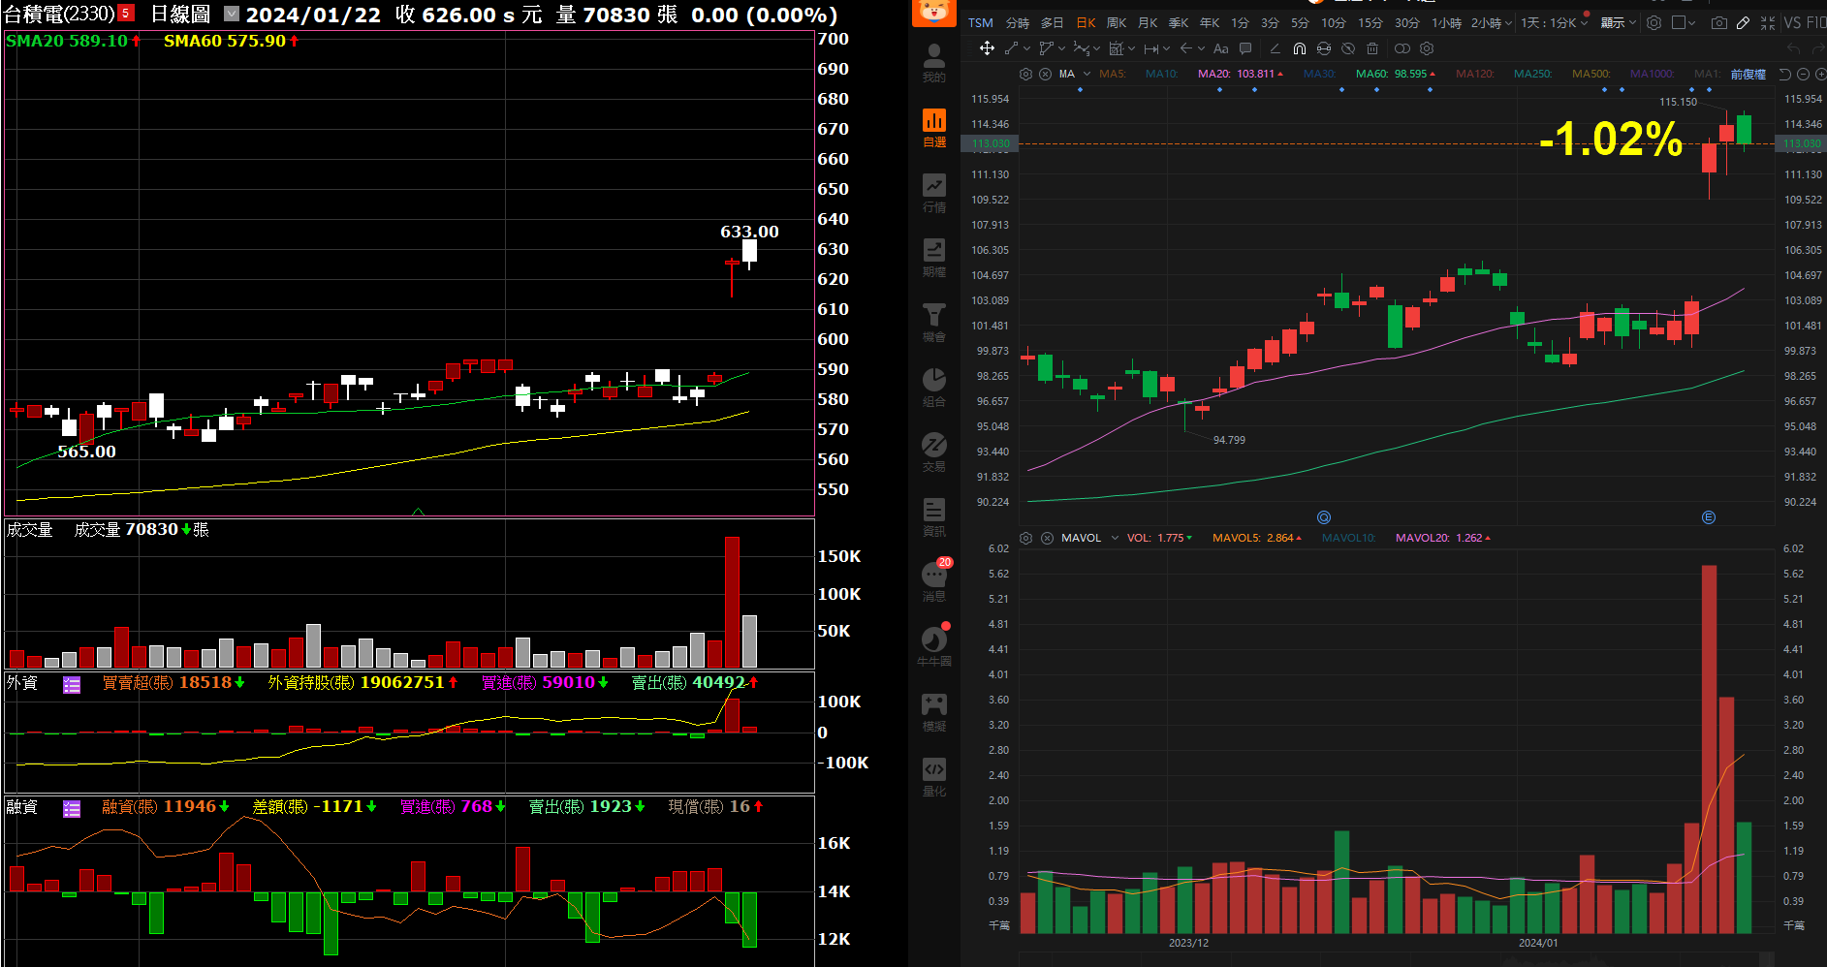Switch to 月K monthly tab

(1148, 22)
